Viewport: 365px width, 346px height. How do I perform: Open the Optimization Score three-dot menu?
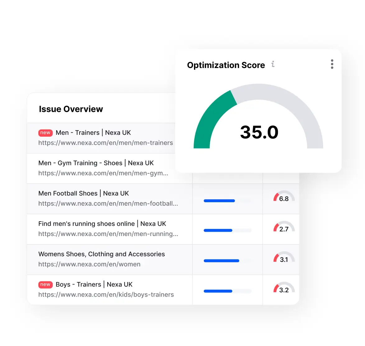(332, 64)
